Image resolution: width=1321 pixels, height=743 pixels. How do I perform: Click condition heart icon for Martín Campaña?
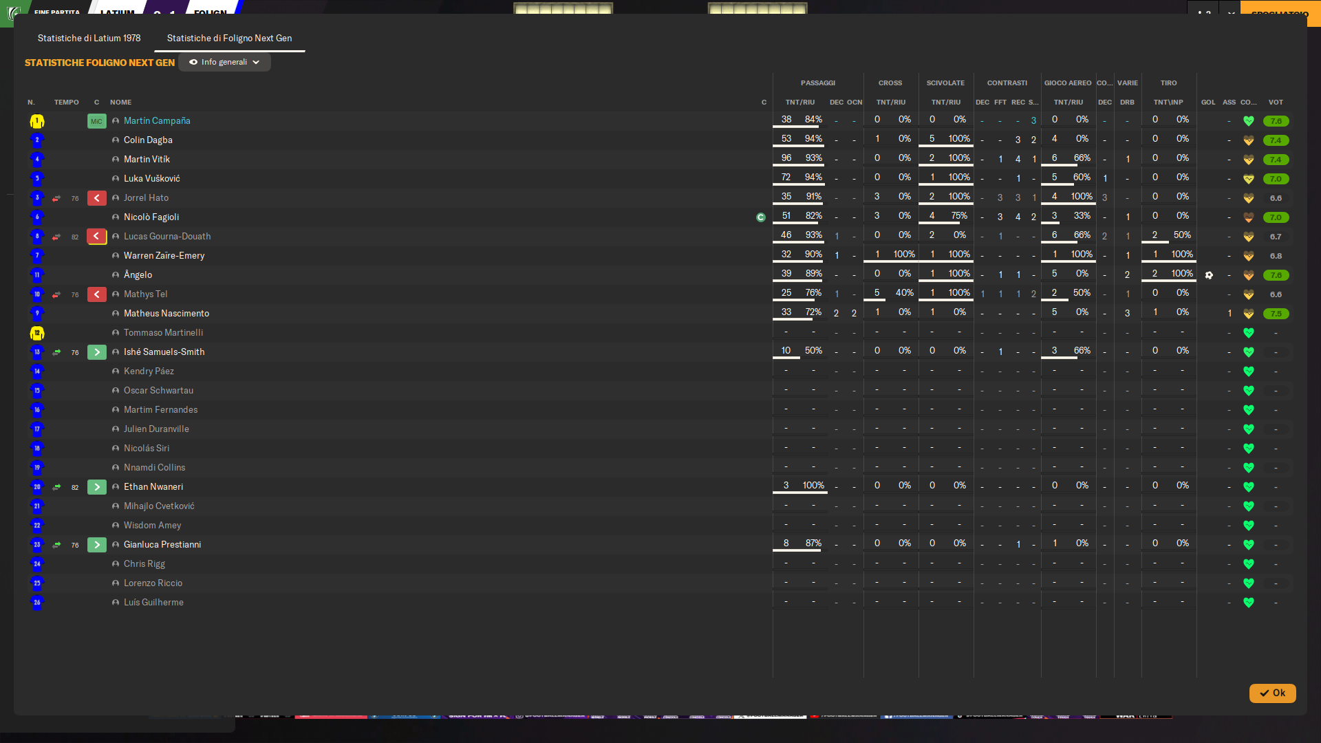tap(1249, 121)
